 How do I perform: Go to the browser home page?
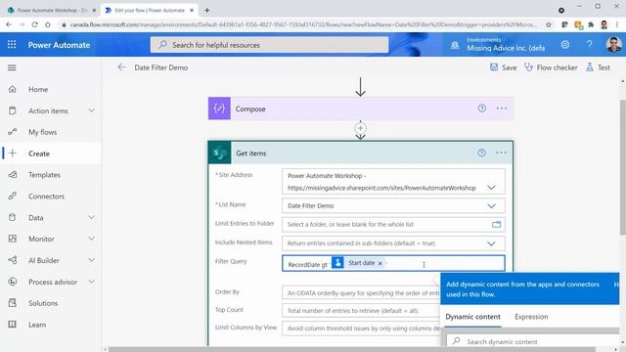pos(48,24)
